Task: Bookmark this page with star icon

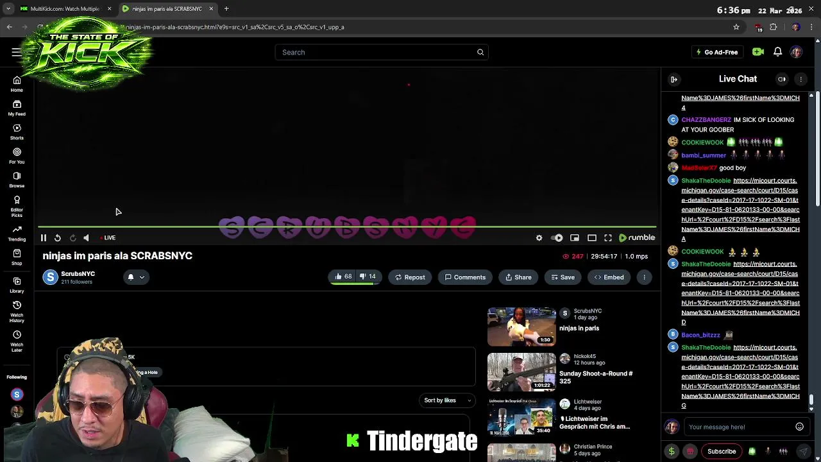Action: [736, 27]
